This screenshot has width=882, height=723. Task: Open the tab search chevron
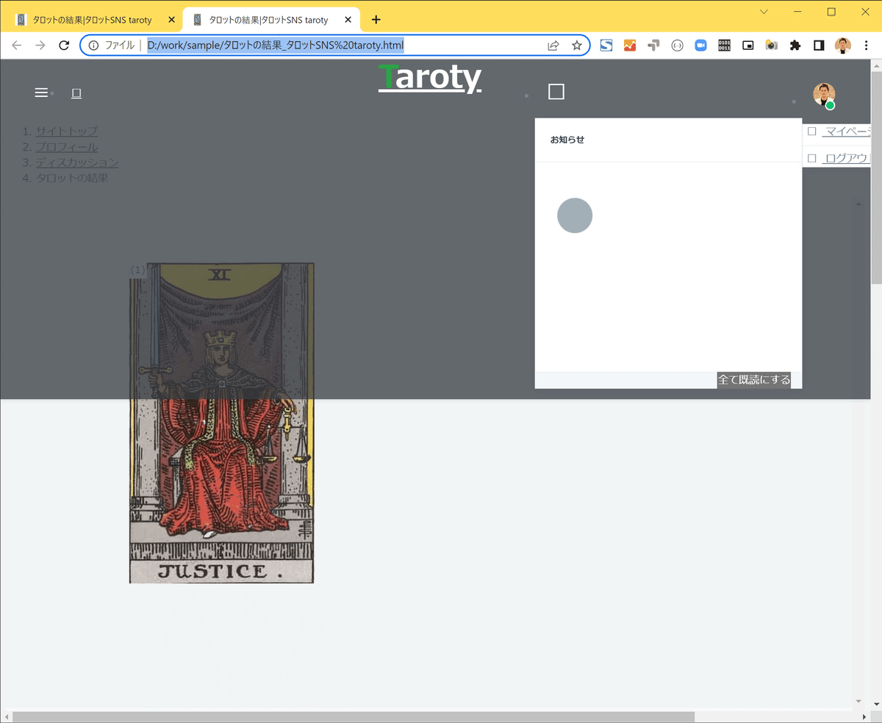[764, 11]
